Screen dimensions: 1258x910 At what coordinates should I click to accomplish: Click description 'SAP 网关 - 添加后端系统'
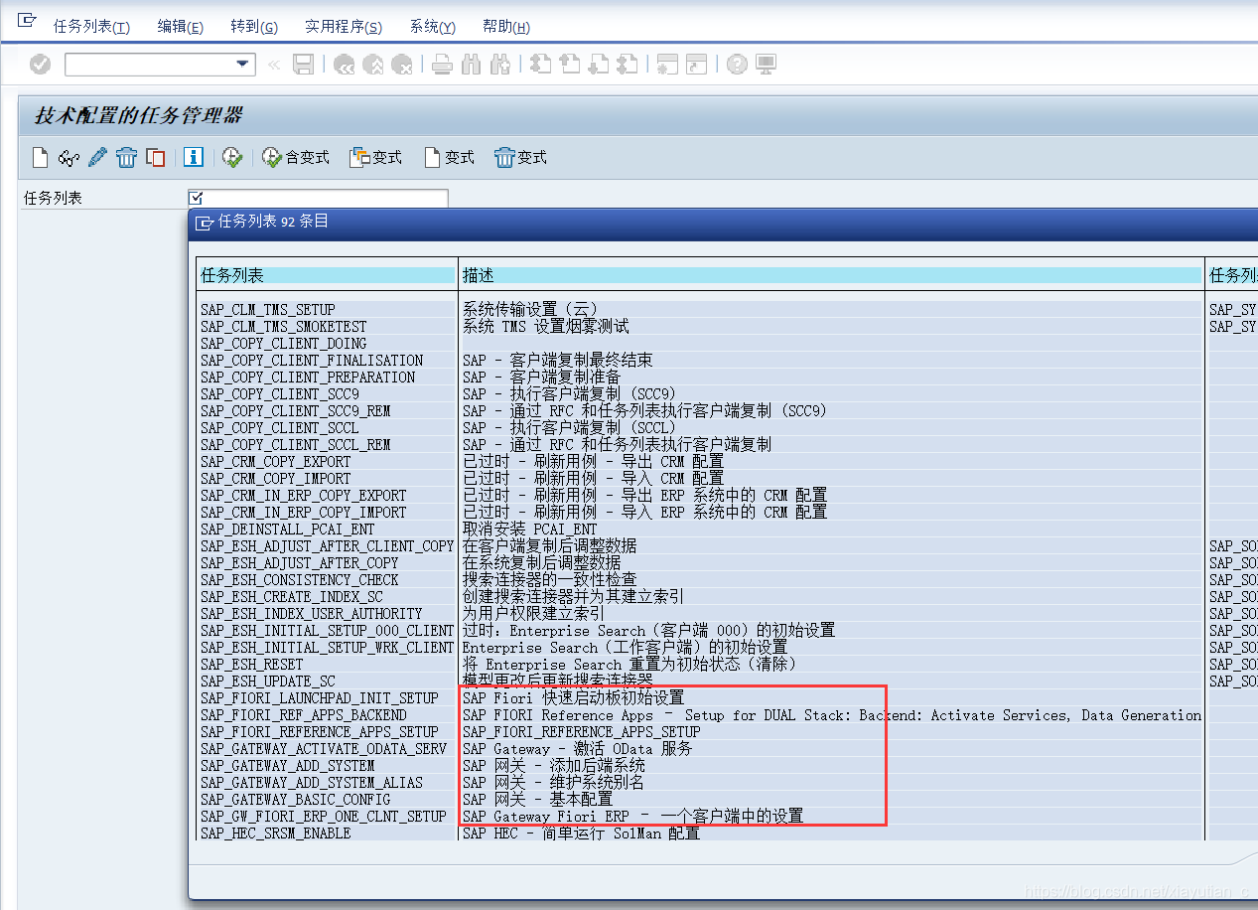click(x=553, y=765)
